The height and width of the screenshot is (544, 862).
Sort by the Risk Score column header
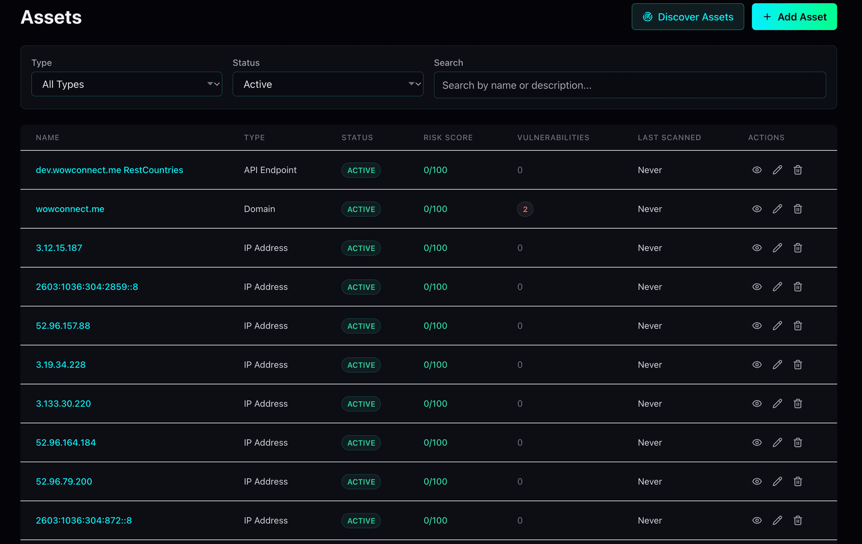point(448,137)
